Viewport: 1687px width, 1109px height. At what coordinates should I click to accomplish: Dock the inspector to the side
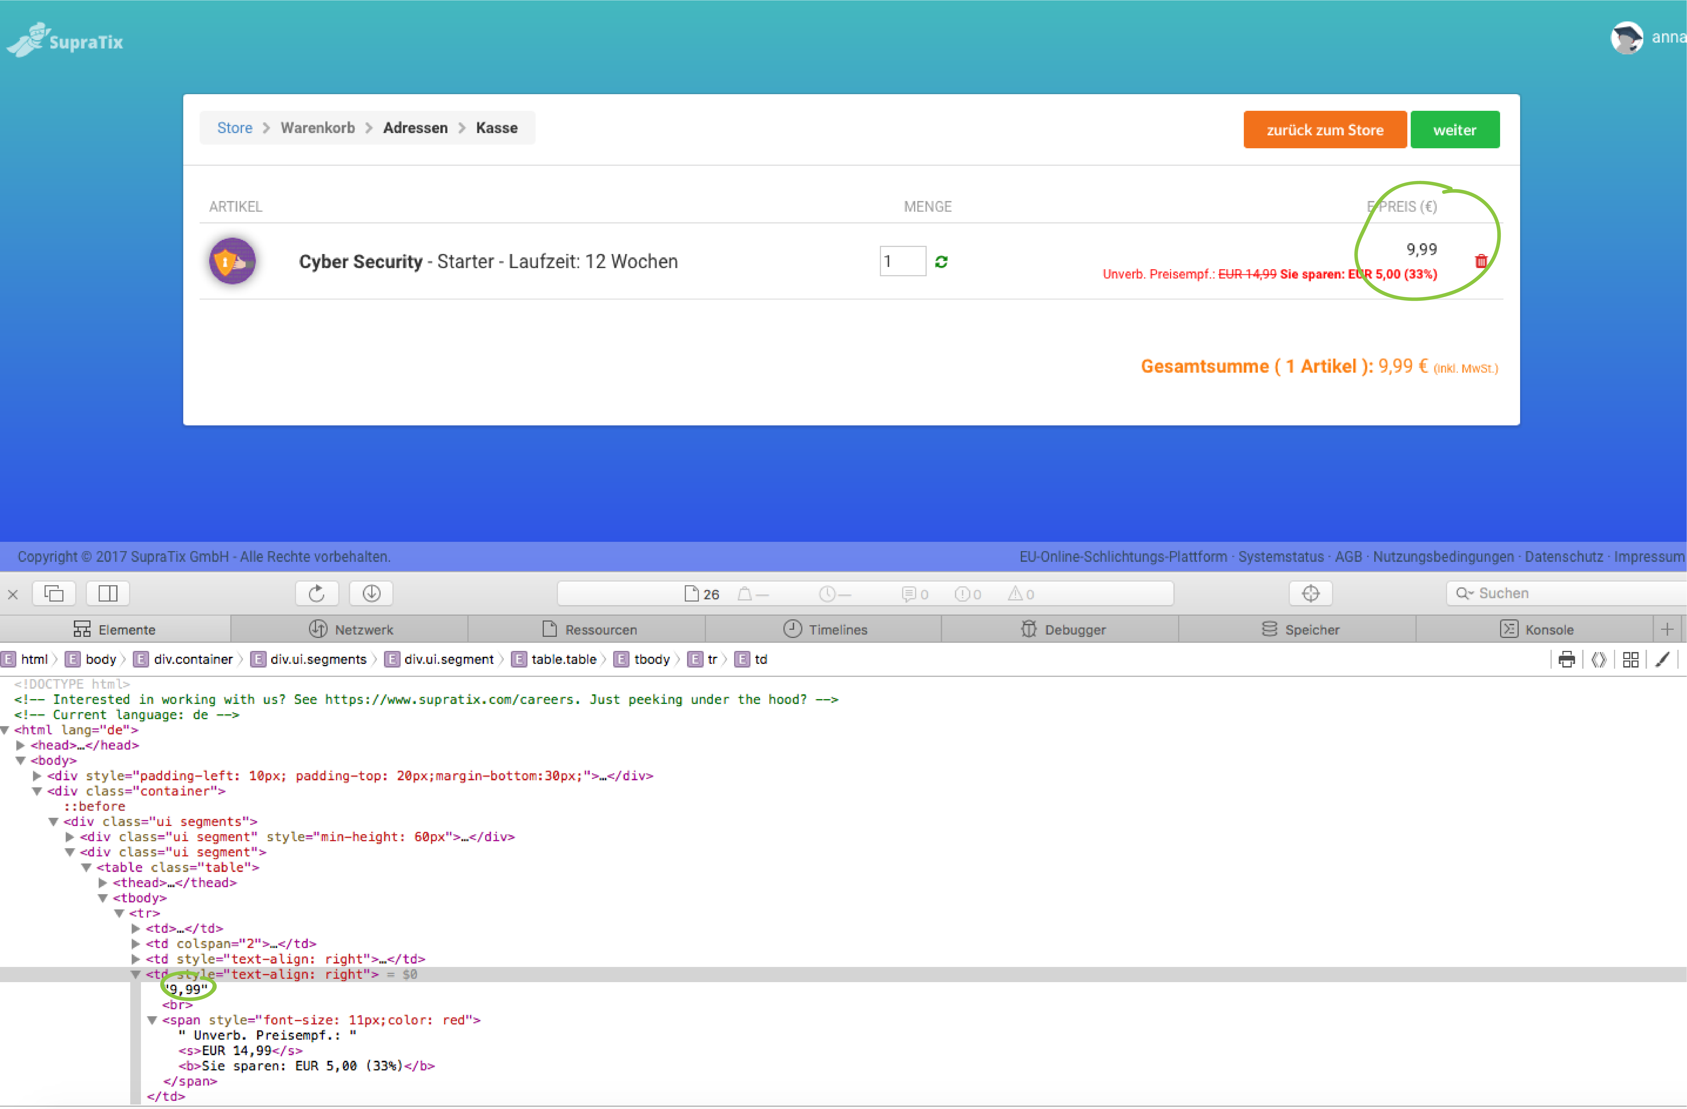click(108, 593)
